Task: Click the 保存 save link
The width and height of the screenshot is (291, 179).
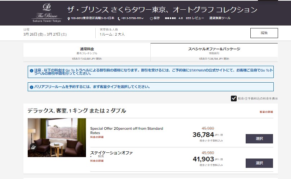Action: [x=156, y=18]
